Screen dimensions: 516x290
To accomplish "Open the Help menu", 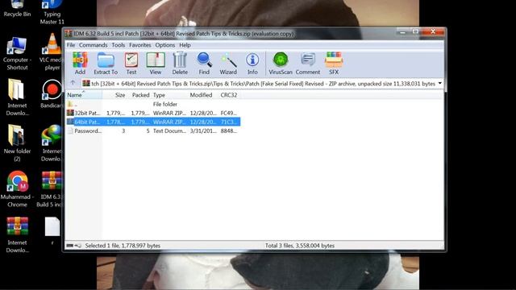I will [x=185, y=45].
